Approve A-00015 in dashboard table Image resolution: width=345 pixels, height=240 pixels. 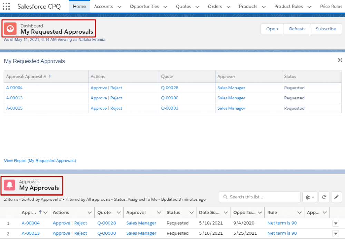(x=99, y=108)
